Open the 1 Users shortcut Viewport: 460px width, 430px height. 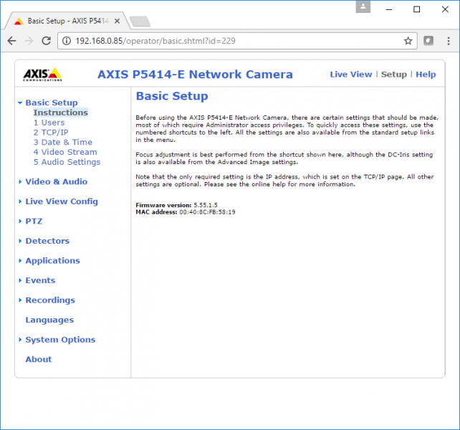point(49,123)
